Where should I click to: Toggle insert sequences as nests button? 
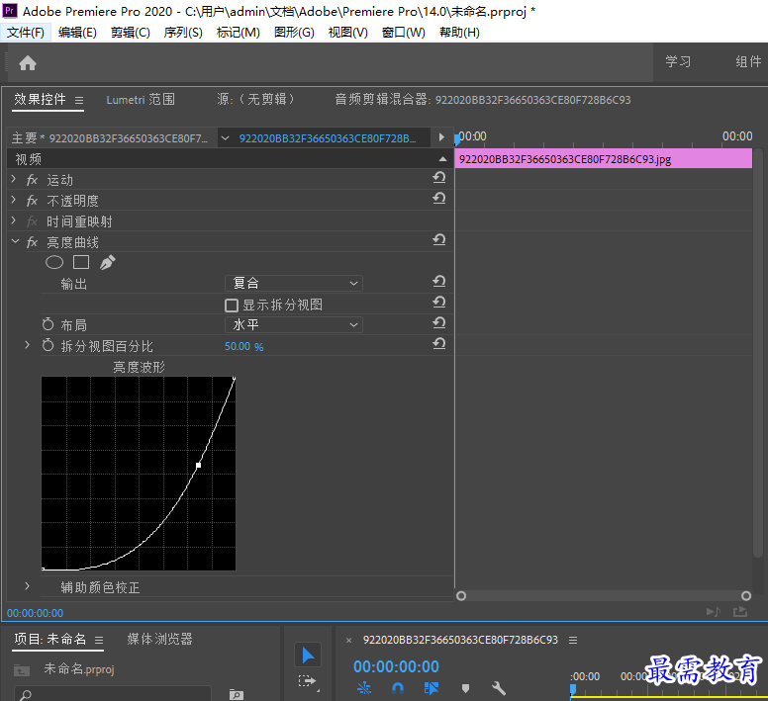point(364,688)
